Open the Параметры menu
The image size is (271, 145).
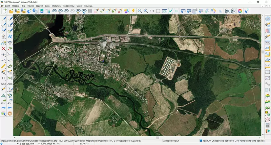[x=68, y=6]
